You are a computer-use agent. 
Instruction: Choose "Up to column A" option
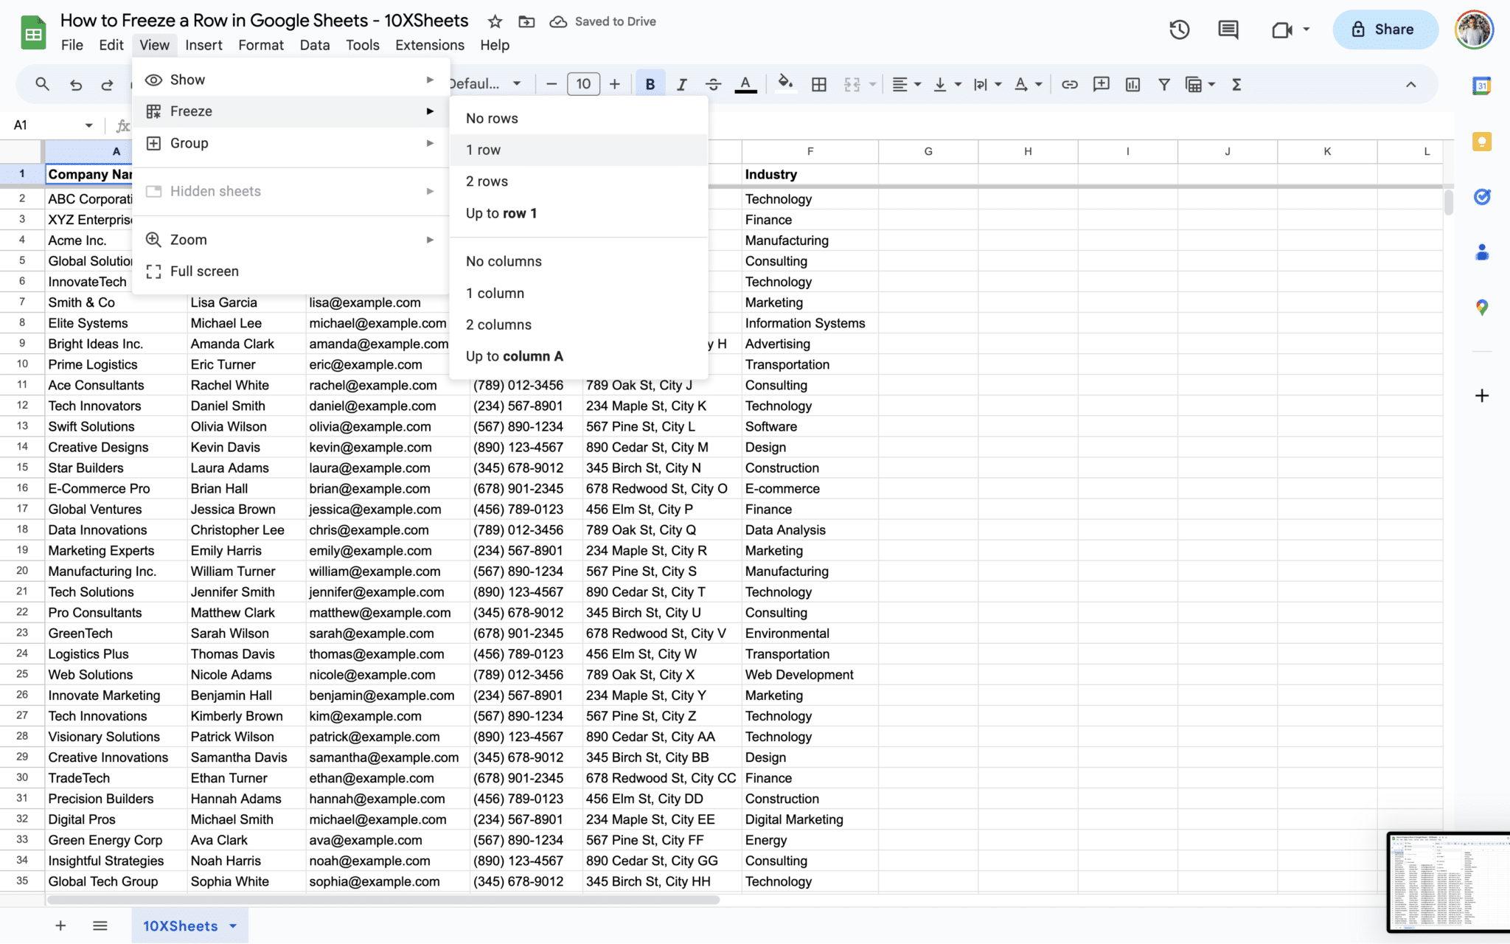(x=514, y=356)
